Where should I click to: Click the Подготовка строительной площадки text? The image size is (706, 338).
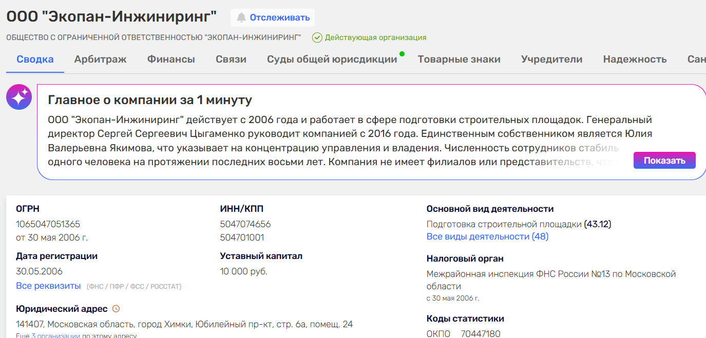504,224
